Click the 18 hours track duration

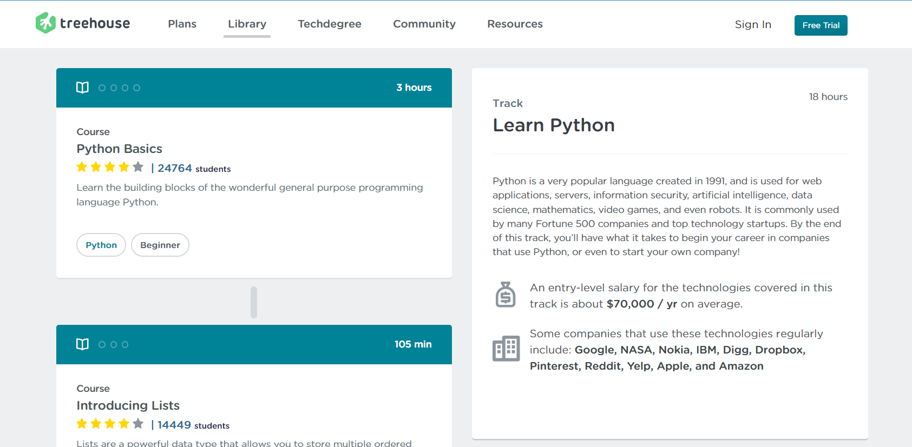828,97
